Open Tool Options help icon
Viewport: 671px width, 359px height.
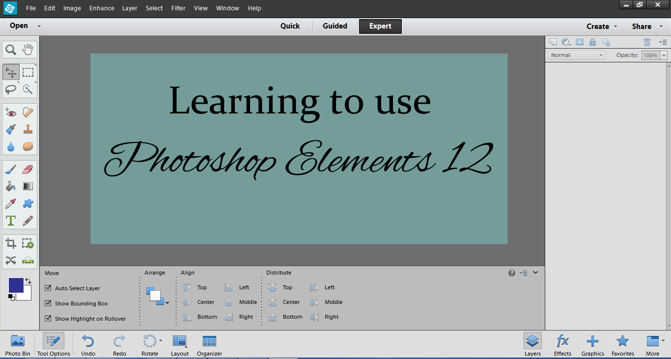tap(512, 273)
